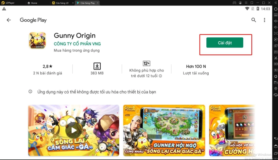The width and height of the screenshot is (278, 160).
Task: Click the optimization warning info icon
Action: 30,91
